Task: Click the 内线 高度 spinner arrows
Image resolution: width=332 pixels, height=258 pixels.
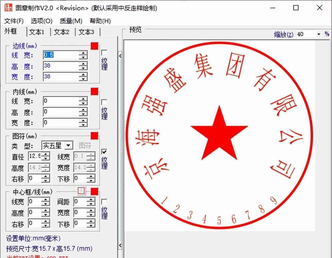Action: coord(83,112)
